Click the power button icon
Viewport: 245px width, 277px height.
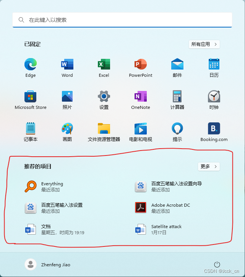tap(217, 264)
